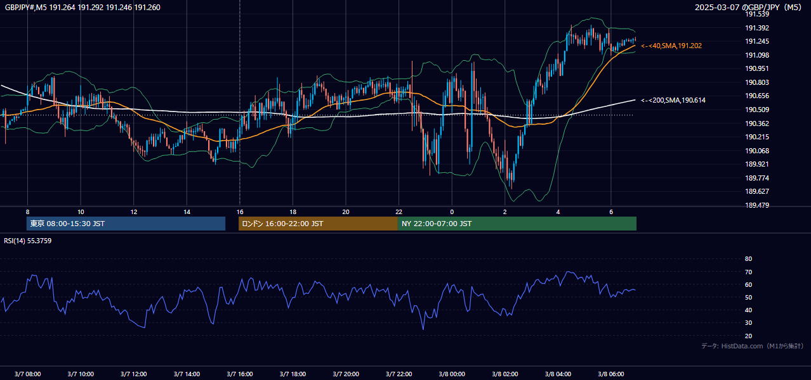
Task: Click hour tick 10 below the price chart
Action: tap(81, 212)
